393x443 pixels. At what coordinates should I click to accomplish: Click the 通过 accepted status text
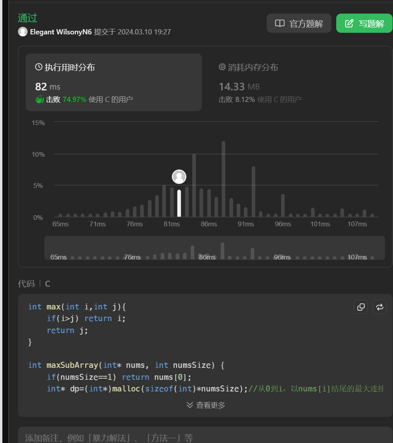28,18
